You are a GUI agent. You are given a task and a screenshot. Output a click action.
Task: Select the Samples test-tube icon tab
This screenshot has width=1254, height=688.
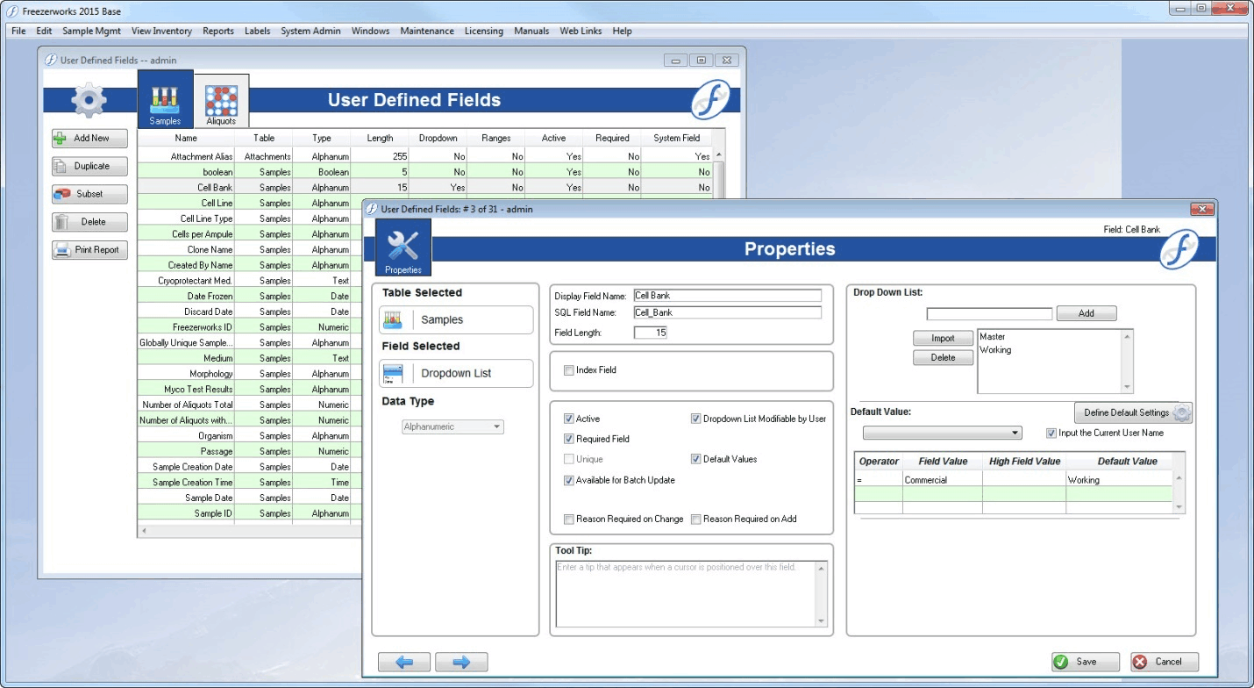(x=165, y=99)
